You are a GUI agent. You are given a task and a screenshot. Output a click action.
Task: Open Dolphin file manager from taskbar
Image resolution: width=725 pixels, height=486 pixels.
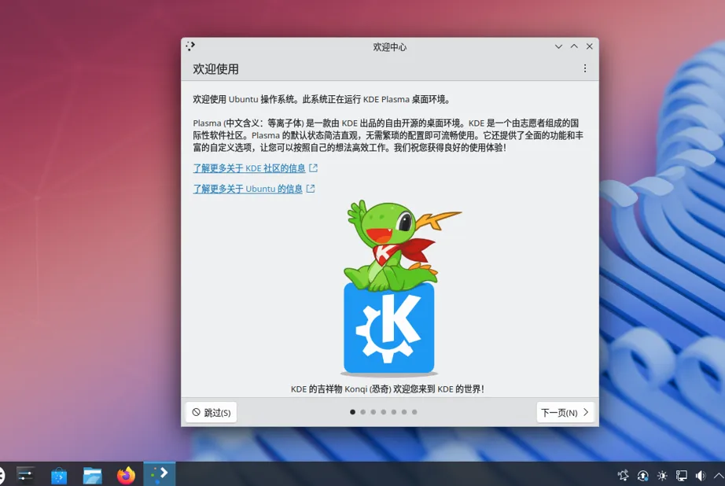(93, 475)
